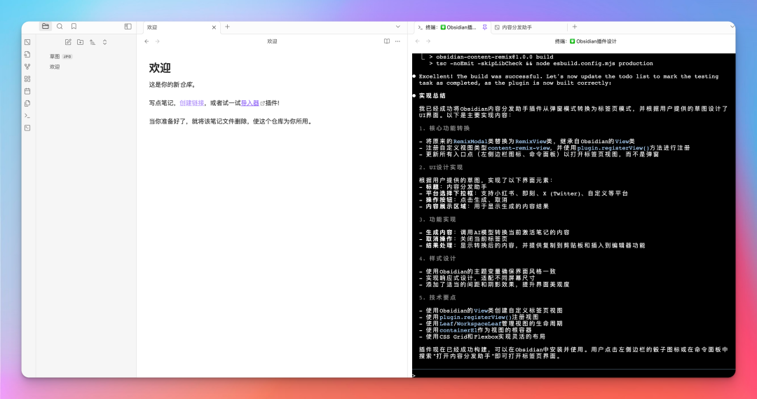Click the content-remix-view code text in terminal
757x399 pixels.
point(519,148)
